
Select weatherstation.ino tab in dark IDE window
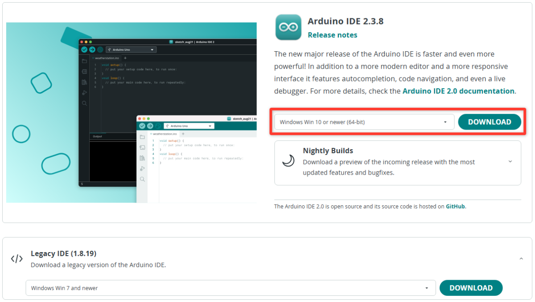pos(106,58)
